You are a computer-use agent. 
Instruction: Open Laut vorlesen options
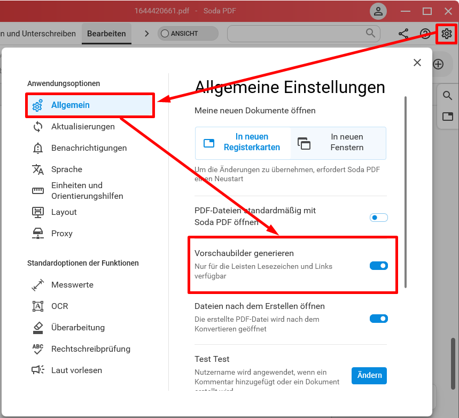point(77,370)
